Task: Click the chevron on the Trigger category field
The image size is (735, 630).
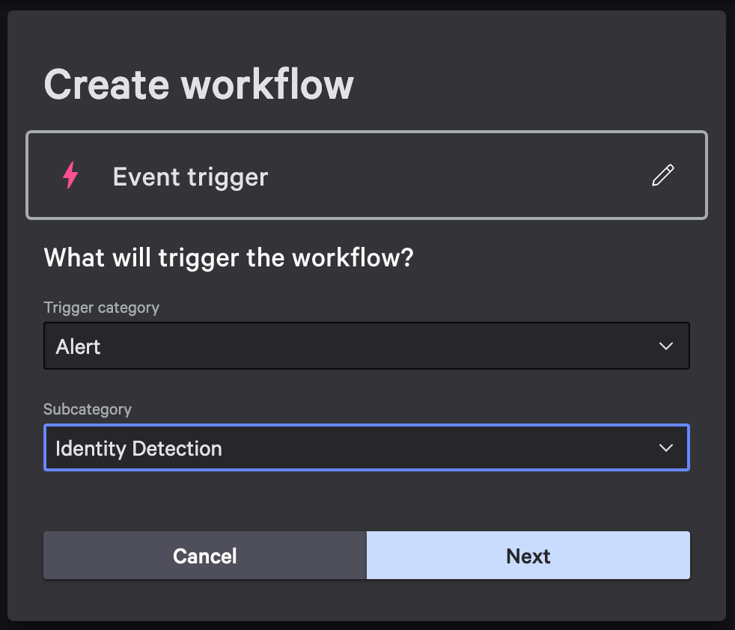Action: click(665, 346)
